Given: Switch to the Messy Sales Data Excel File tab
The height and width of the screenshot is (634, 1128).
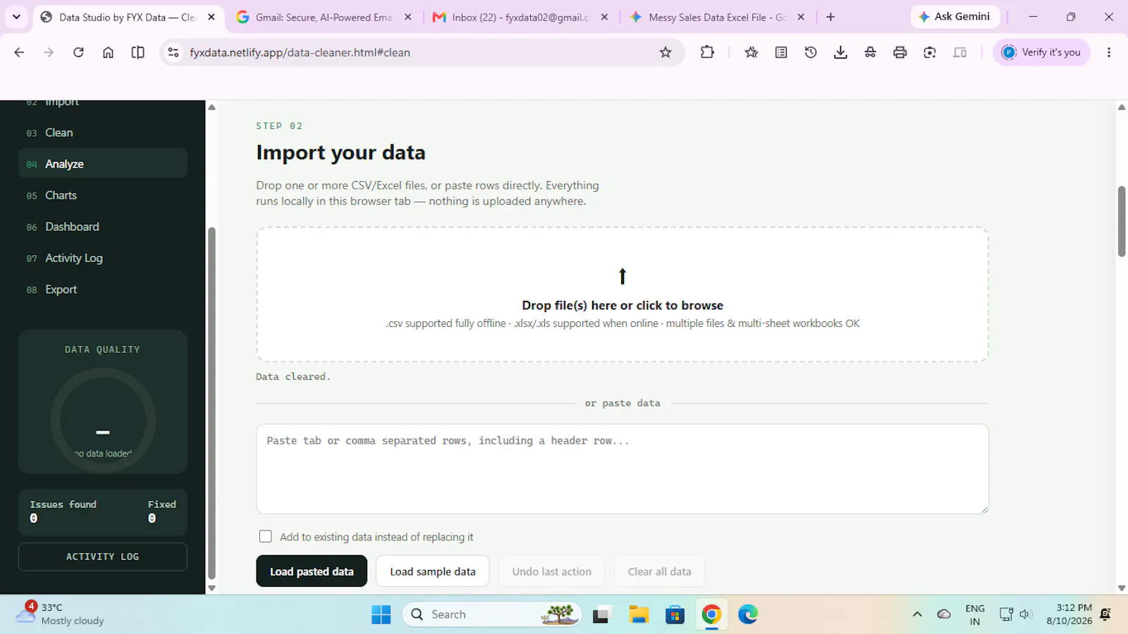Looking at the screenshot, I should pos(716,17).
